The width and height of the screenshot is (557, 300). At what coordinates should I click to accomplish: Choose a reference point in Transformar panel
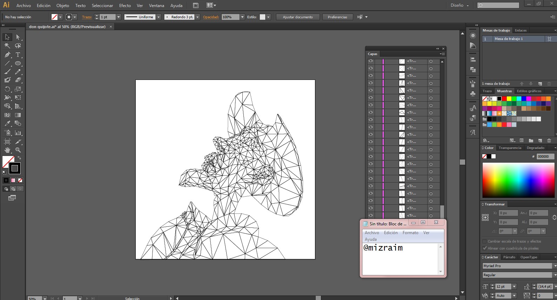(x=485, y=218)
